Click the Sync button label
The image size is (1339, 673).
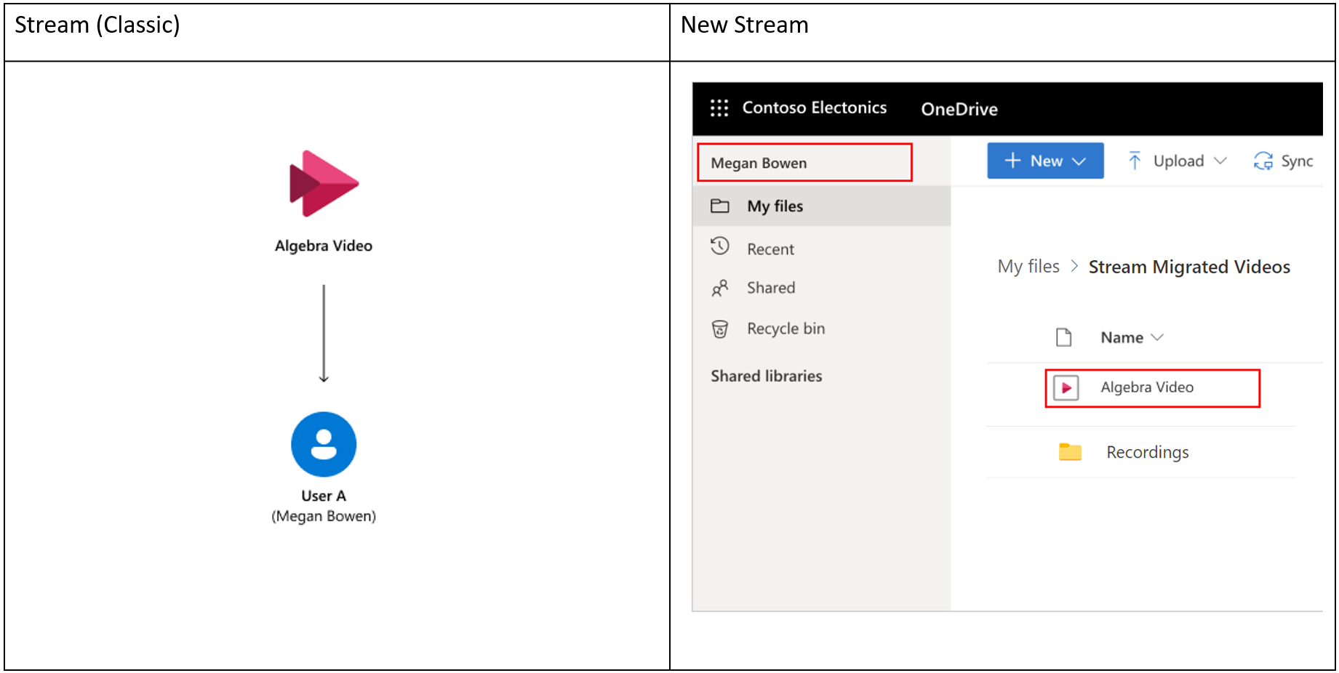[x=1297, y=161]
